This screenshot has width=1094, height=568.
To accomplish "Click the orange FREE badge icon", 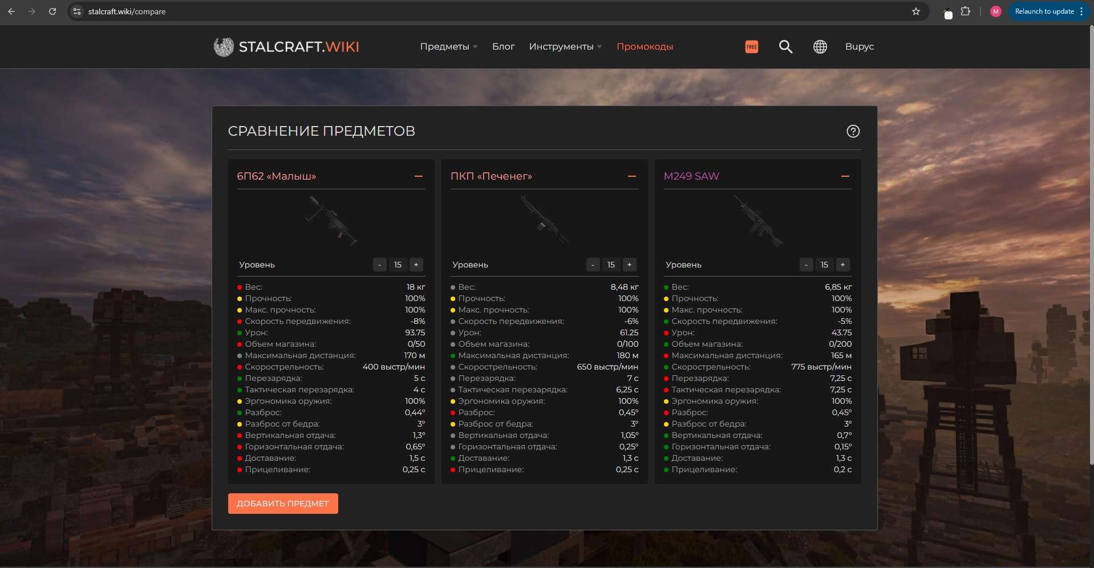I will (752, 47).
